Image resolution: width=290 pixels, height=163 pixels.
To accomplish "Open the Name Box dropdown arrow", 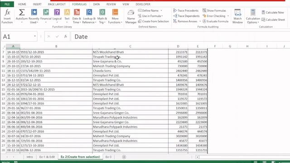I will point(35,36).
